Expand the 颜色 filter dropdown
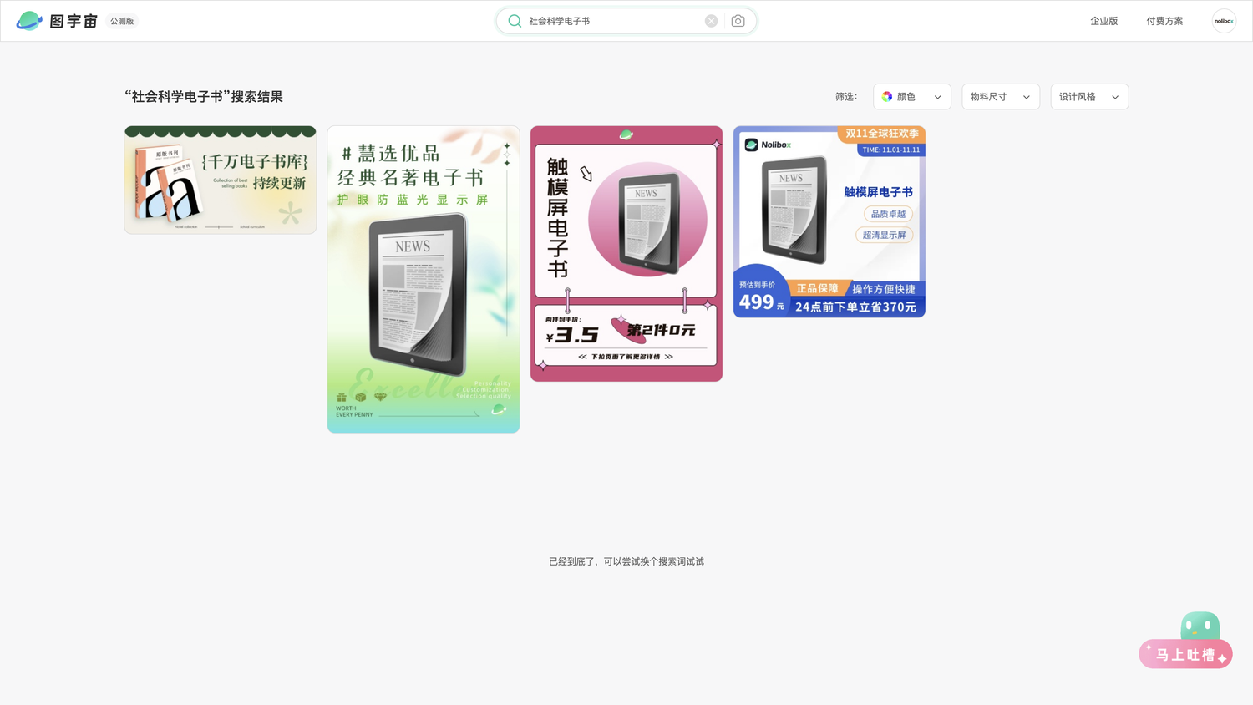The width and height of the screenshot is (1253, 705). click(x=912, y=97)
